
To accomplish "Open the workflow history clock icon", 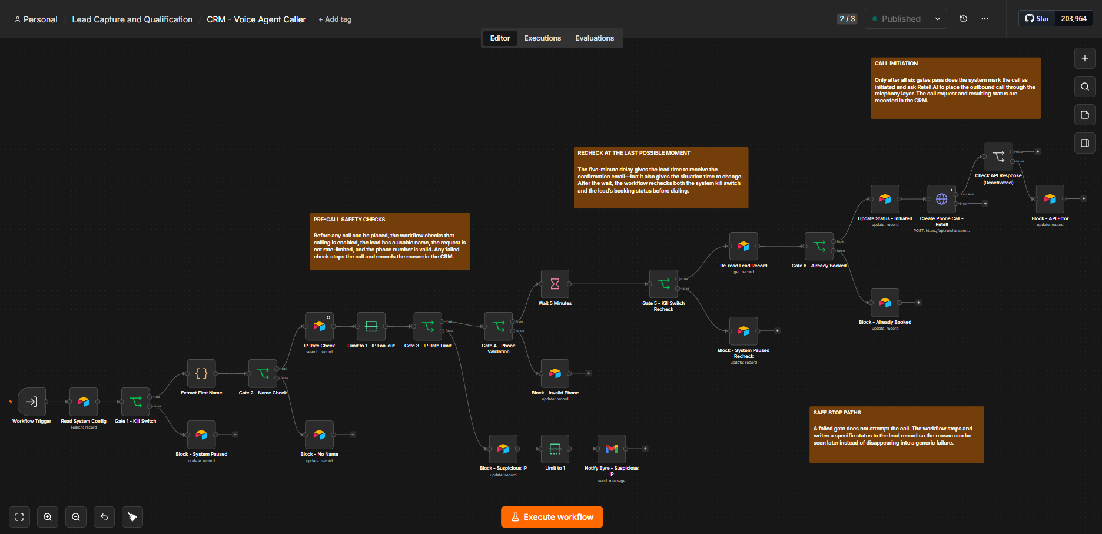I will (964, 19).
